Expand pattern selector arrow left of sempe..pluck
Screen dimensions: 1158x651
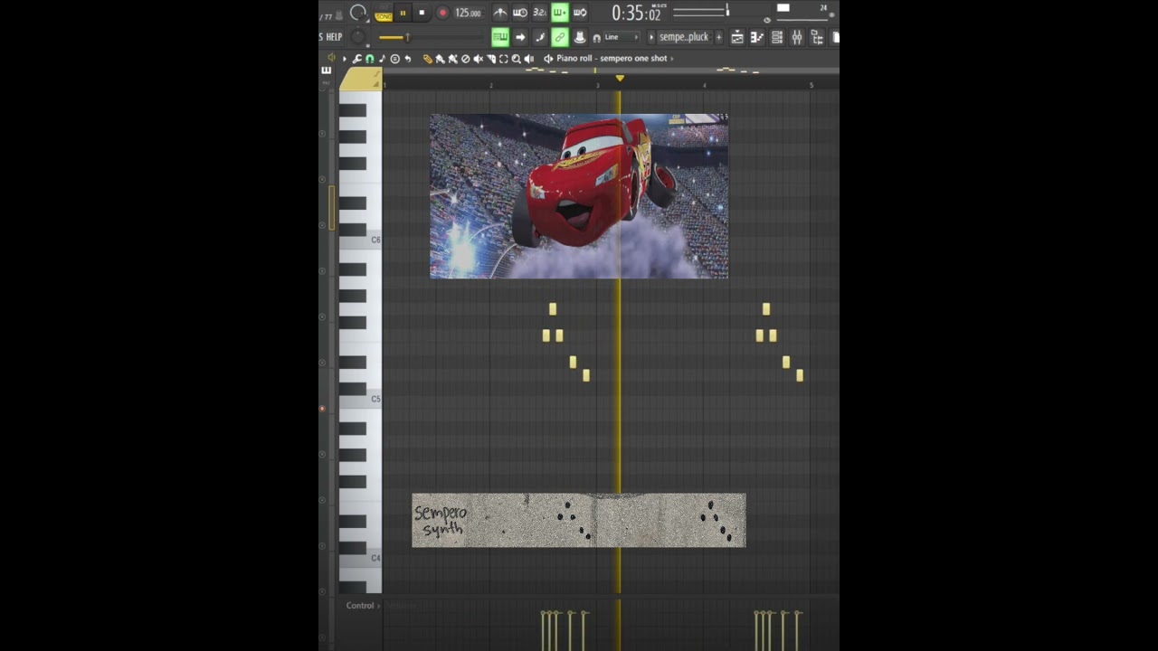pos(651,37)
